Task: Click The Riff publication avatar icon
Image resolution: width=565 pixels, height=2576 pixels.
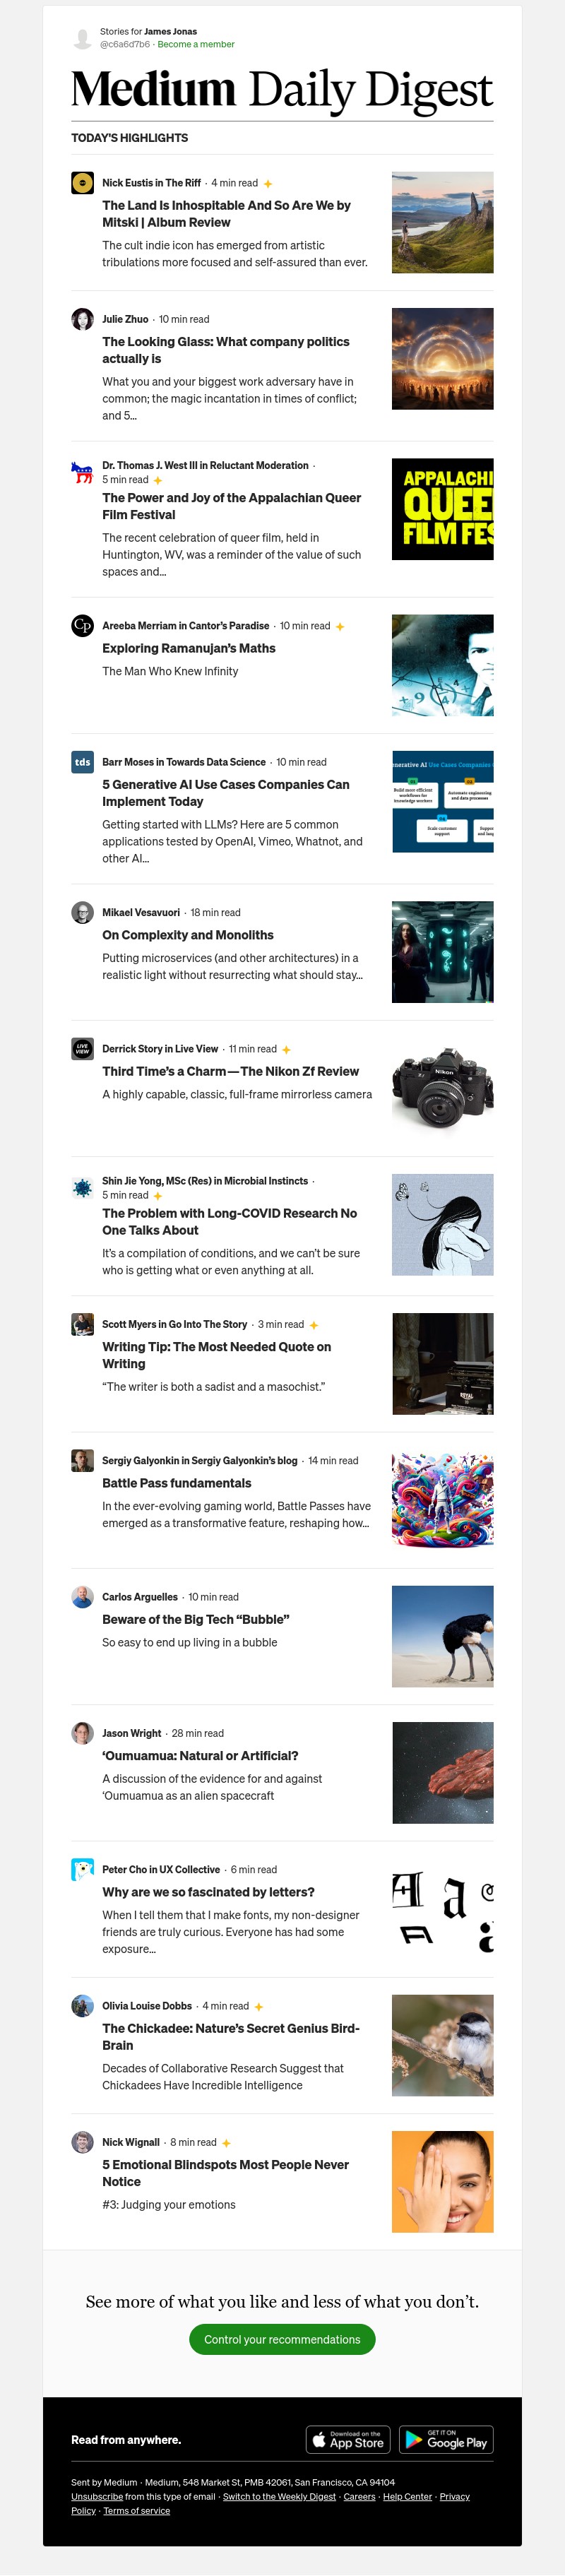Action: (x=82, y=183)
